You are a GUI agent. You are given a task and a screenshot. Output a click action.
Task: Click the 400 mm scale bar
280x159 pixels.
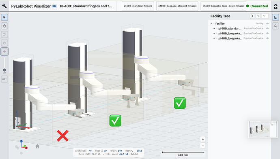pos(183,154)
